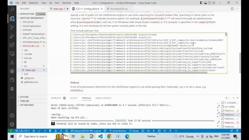Open the PlatformIO alien head view
This screenshot has height=140, width=249.
point(12,89)
